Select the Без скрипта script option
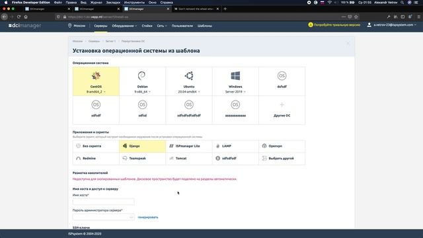The height and width of the screenshot is (238, 423). 96,146
